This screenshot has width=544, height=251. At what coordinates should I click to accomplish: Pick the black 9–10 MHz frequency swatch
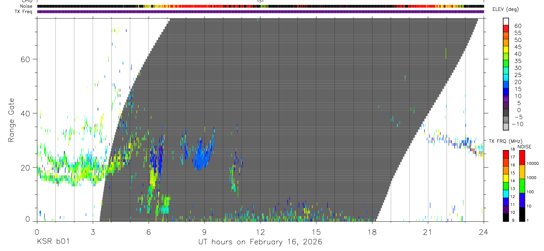point(506,217)
